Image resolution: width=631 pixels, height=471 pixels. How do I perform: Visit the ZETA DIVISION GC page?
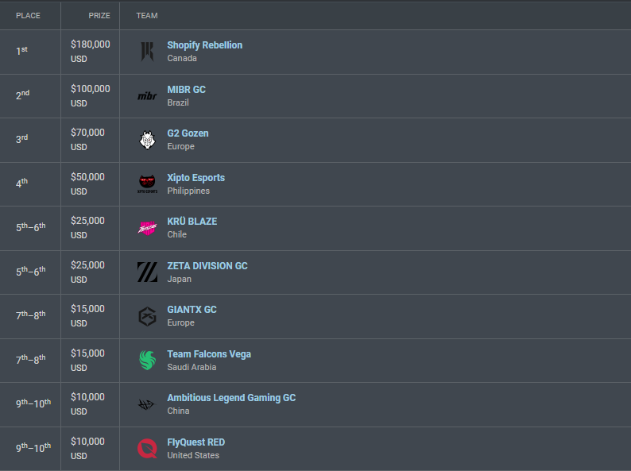coord(207,266)
